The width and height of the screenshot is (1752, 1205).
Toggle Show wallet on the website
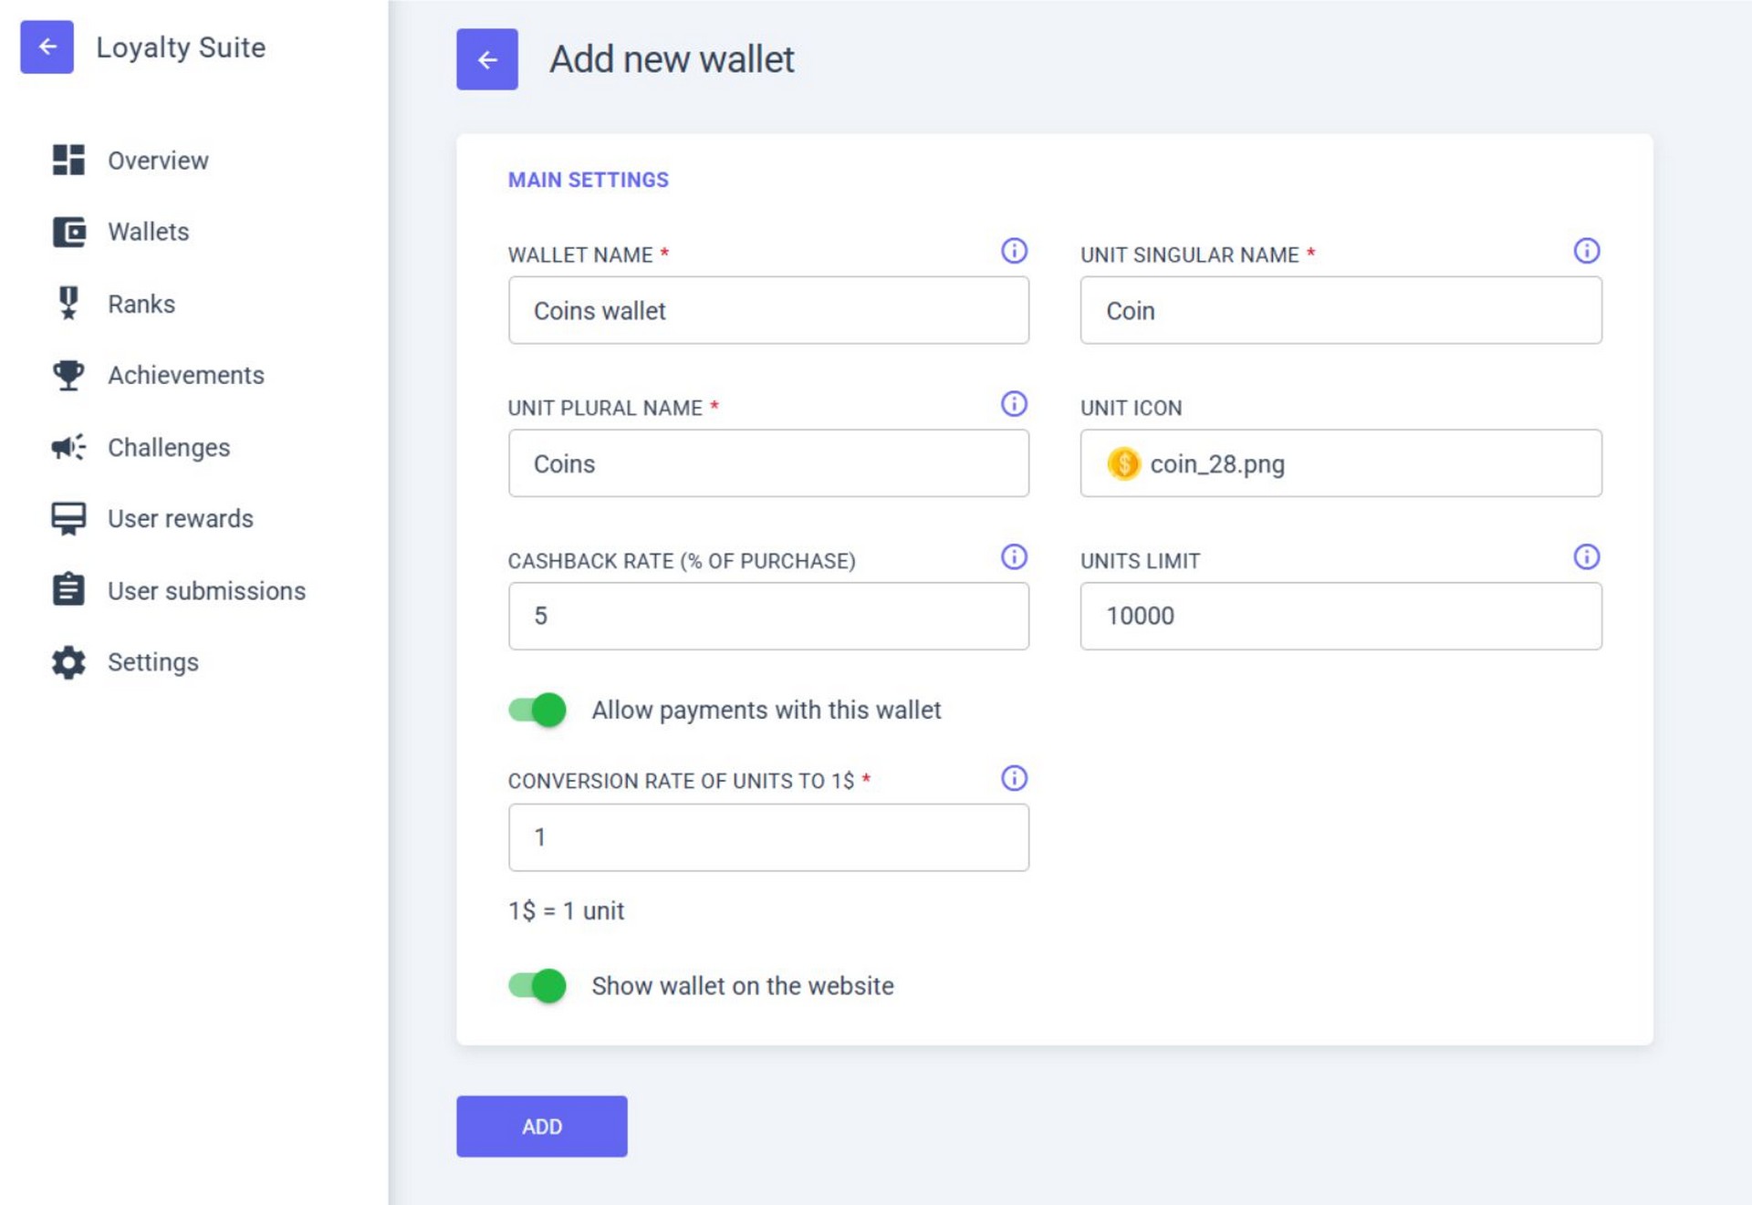click(537, 985)
